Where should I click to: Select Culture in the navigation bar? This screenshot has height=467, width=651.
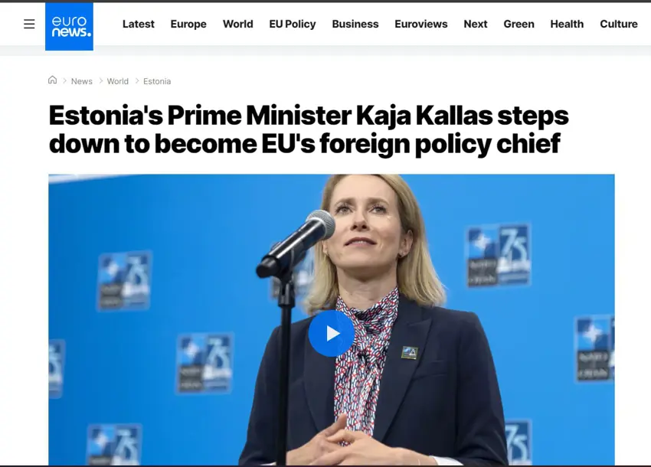(x=619, y=24)
